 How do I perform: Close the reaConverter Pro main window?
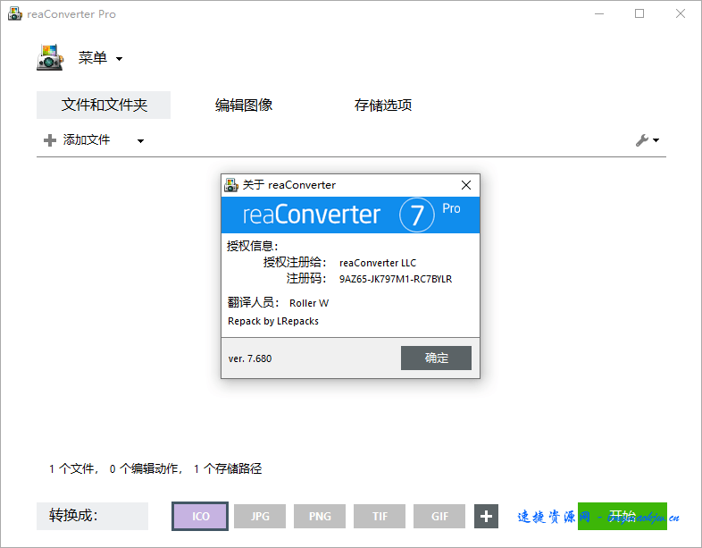(681, 14)
